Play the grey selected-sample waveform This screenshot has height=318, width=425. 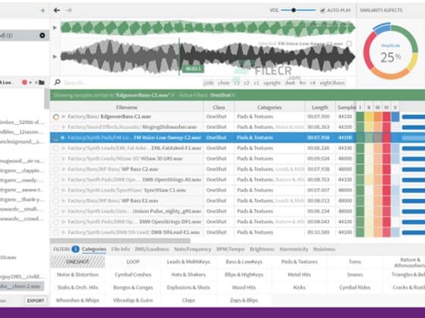click(55, 57)
